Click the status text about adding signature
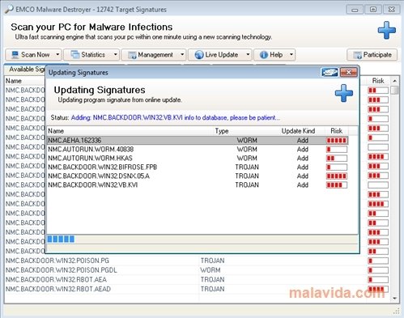404x318 pixels. (x=176, y=117)
